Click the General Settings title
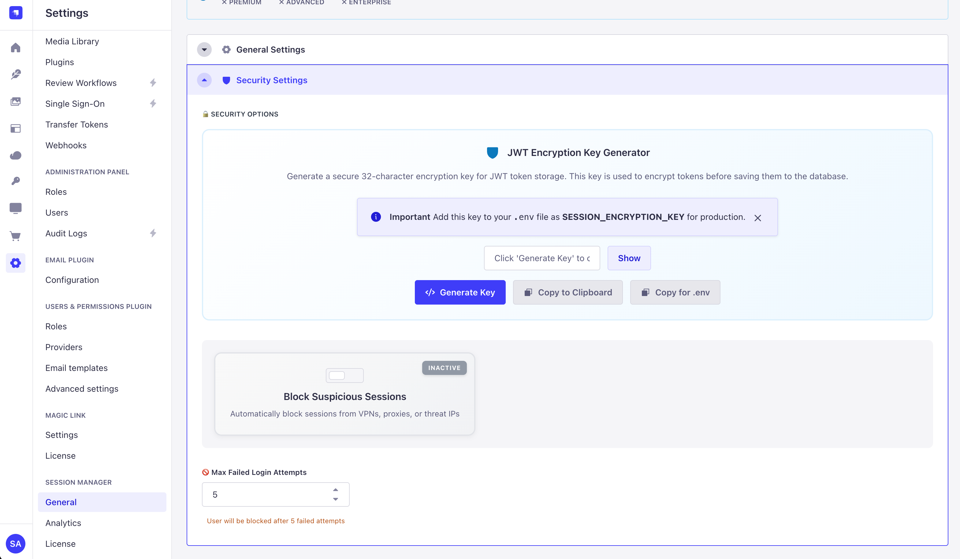This screenshot has height=559, width=960. (270, 50)
